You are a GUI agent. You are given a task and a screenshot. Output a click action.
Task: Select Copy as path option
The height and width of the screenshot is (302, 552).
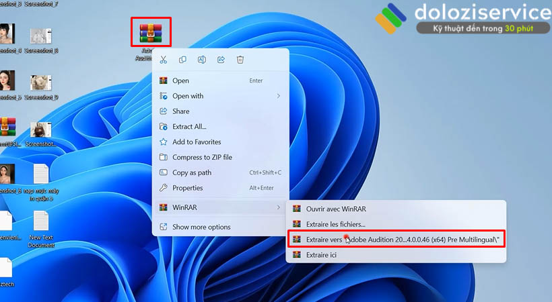pyautogui.click(x=191, y=172)
